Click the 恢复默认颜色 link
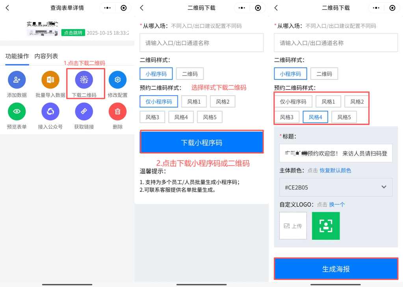This screenshot has width=403, height=287. click(x=335, y=170)
